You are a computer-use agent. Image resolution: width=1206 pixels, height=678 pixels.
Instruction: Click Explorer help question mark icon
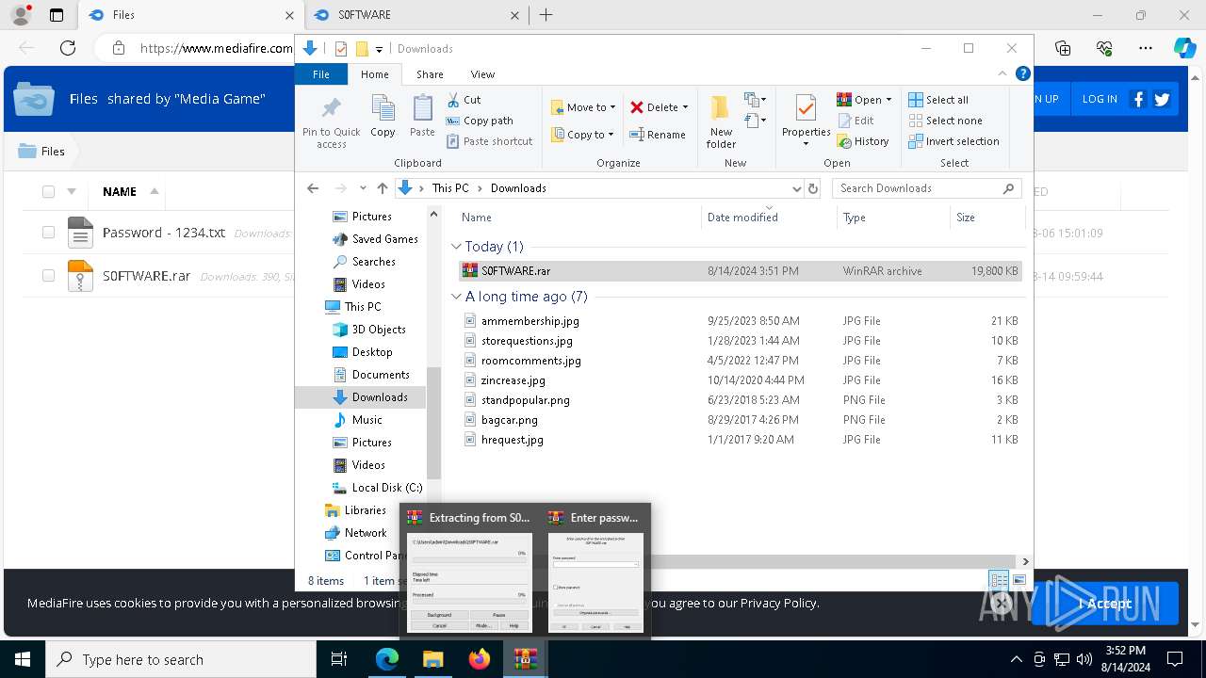tap(1022, 73)
